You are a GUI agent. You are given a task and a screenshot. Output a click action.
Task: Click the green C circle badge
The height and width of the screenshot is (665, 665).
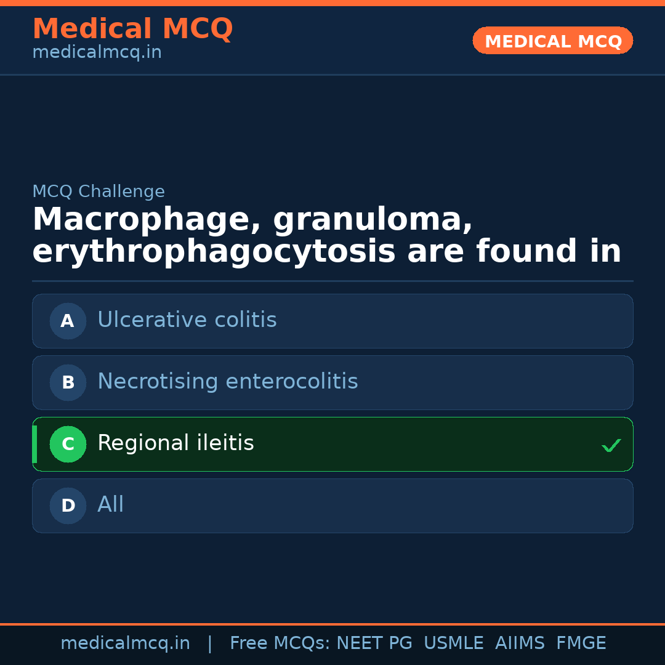pyautogui.click(x=68, y=444)
